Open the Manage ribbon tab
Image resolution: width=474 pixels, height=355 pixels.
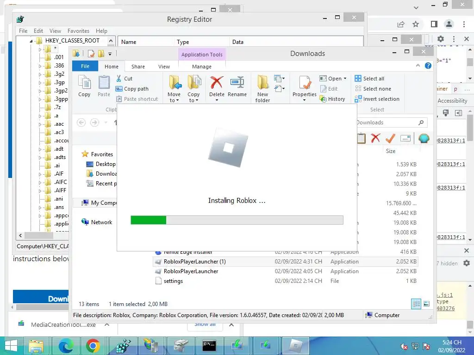pyautogui.click(x=202, y=67)
